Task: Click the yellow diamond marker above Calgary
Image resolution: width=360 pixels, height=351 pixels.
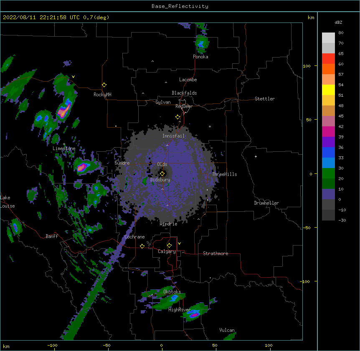Action: click(x=169, y=246)
